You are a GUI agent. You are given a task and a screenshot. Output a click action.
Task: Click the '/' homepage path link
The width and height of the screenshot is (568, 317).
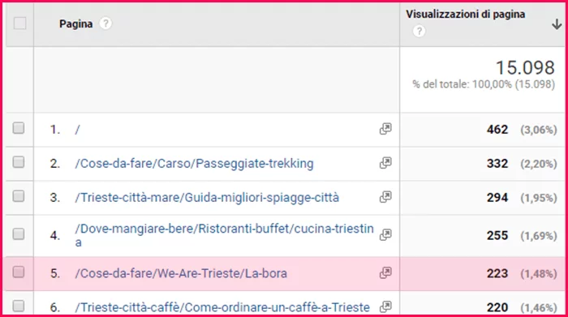click(77, 130)
